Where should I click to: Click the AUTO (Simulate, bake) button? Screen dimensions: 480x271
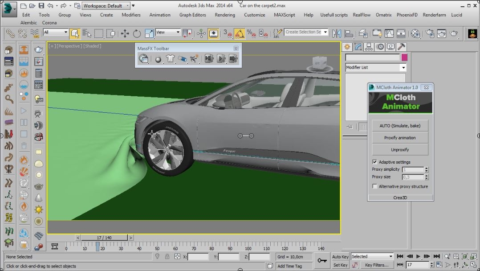[x=400, y=126]
